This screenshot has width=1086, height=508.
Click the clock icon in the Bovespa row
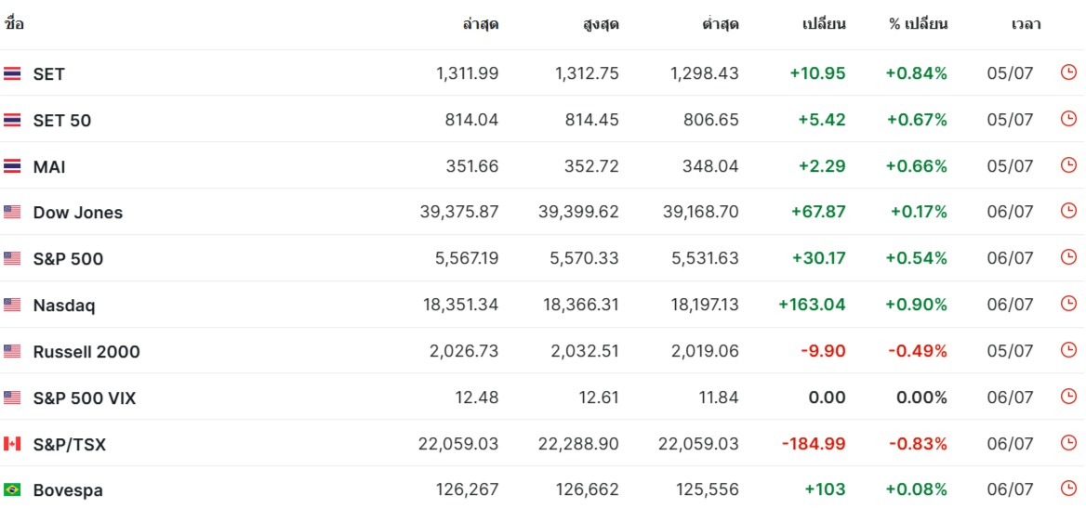click(1068, 488)
